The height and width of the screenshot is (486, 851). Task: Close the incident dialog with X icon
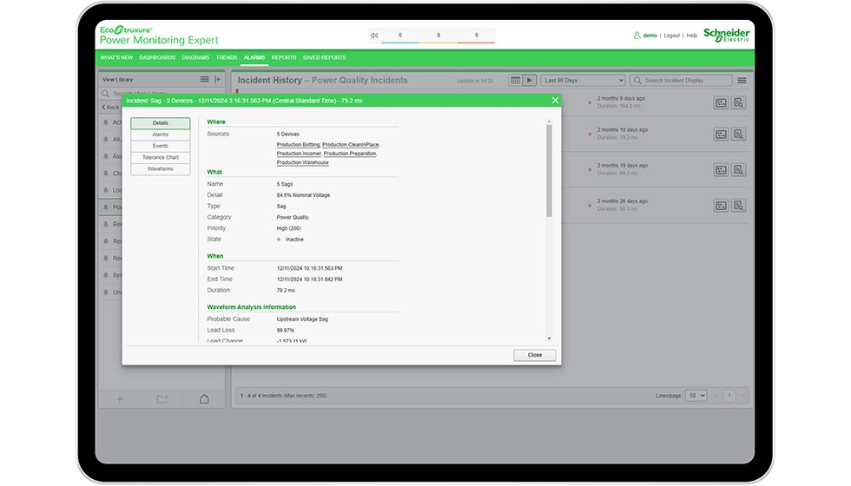tap(555, 101)
